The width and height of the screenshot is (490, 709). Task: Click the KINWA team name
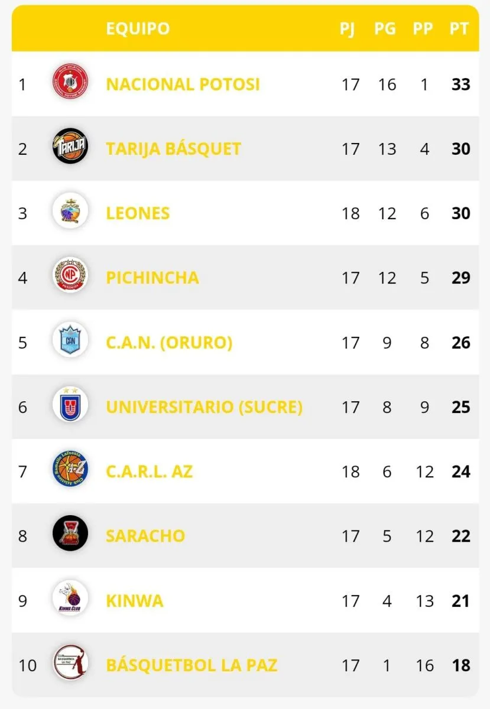coord(134,600)
